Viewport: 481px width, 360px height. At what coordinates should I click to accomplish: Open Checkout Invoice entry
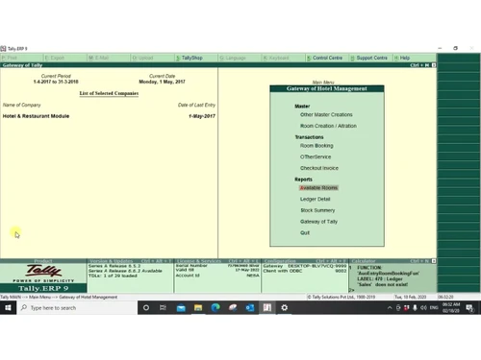tap(319, 168)
